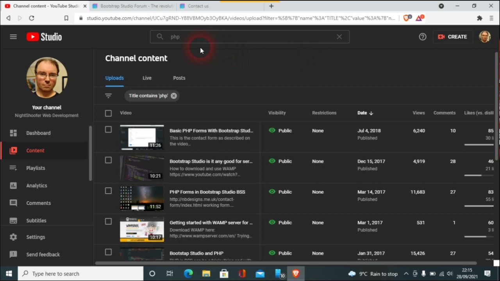Sort by the Date column header
This screenshot has width=500, height=281.
pos(365,113)
